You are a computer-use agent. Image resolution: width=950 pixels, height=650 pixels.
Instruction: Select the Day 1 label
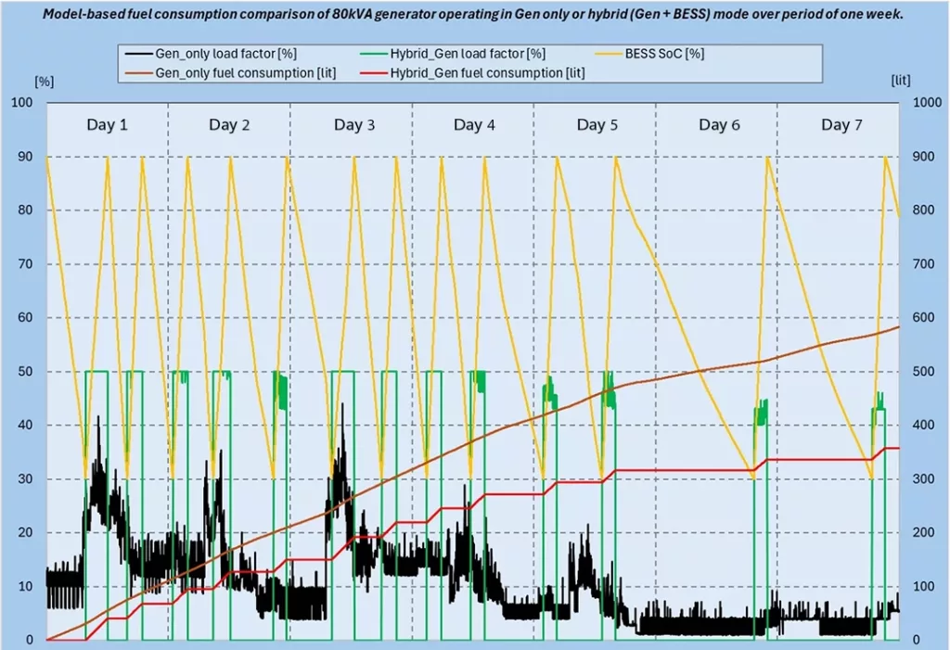click(x=108, y=124)
